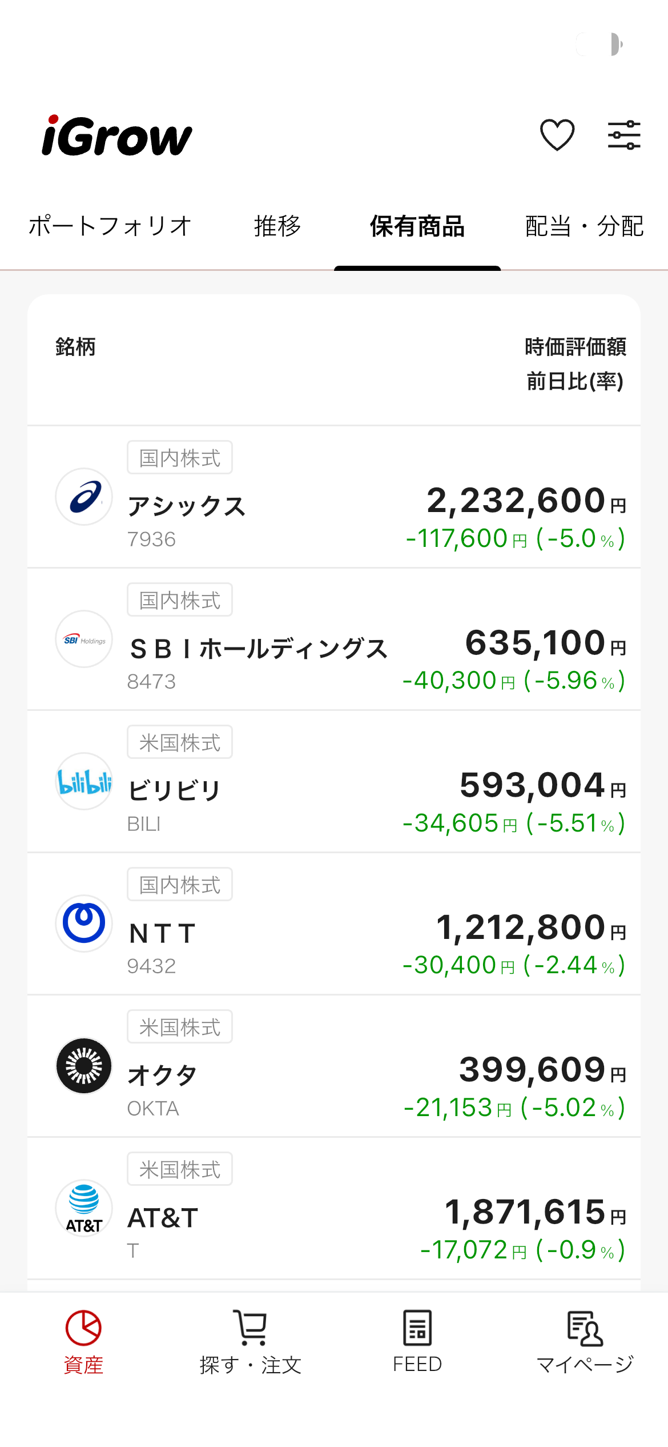
Task: Tap the Okta company logo
Action: (x=84, y=1066)
